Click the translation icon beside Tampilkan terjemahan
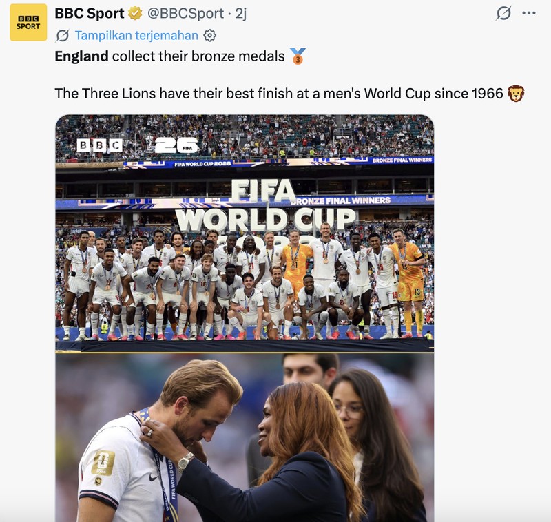The image size is (551, 522). click(63, 36)
